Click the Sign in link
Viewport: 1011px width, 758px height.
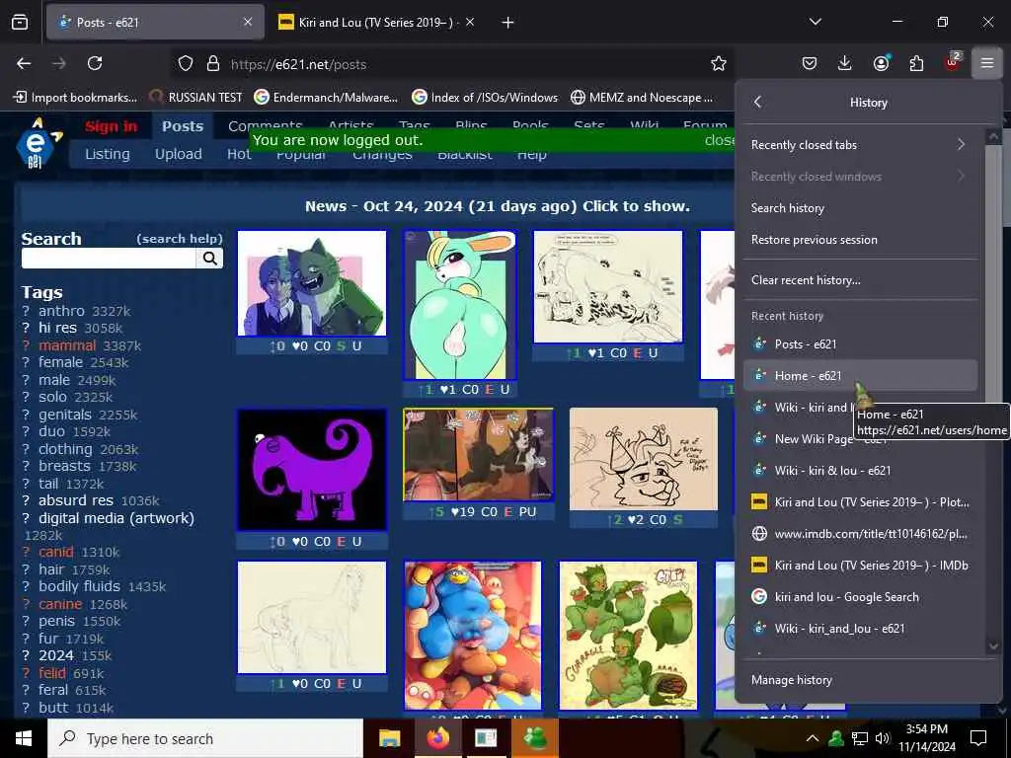(111, 126)
